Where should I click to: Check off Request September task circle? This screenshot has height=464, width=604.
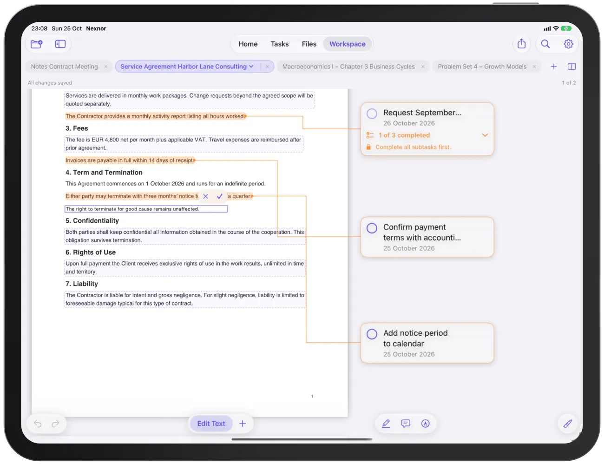click(372, 113)
